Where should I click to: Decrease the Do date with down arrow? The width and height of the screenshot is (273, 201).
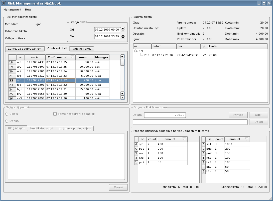pyautogui.click(x=123, y=38)
